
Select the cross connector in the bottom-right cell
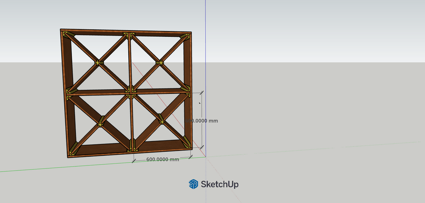pos(161,122)
